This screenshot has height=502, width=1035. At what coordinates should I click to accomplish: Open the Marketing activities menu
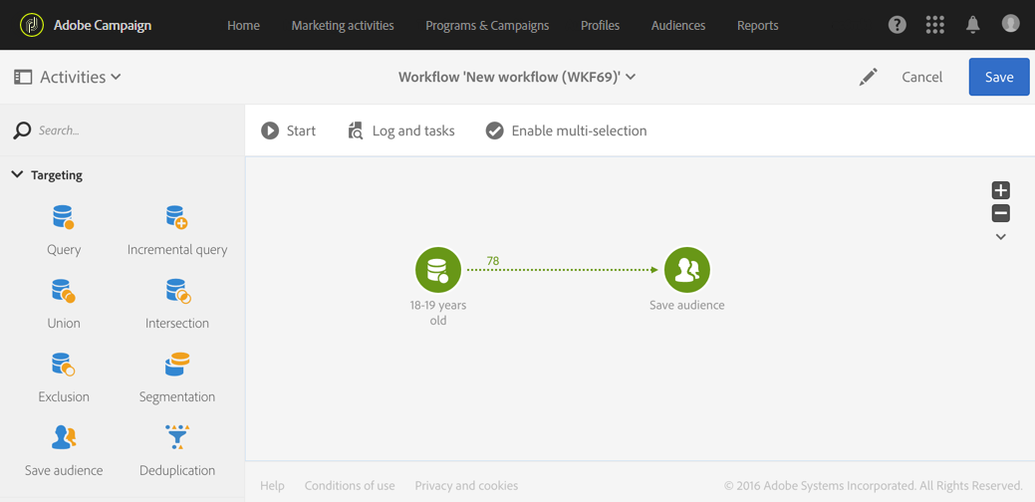point(343,26)
